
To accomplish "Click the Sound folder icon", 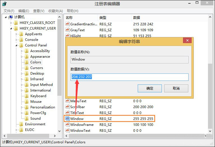I will click(x=27, y=119).
